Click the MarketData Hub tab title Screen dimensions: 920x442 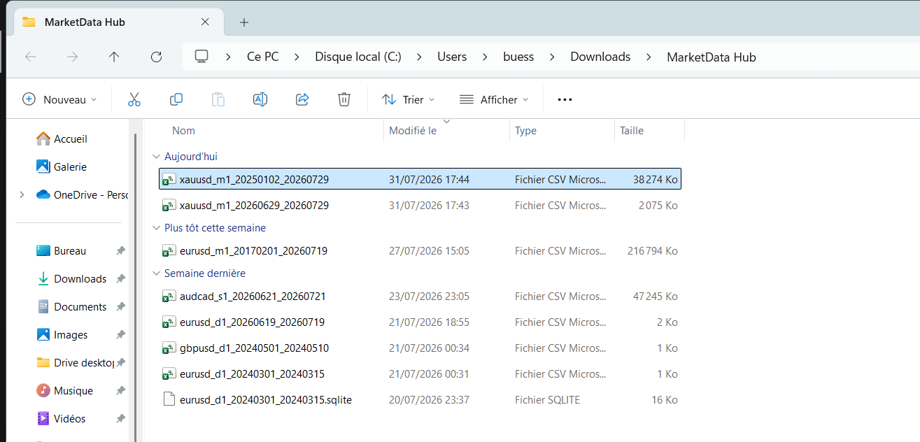(85, 22)
